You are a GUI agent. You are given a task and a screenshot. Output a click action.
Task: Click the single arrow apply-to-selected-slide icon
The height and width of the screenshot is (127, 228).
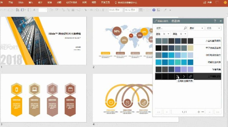point(184,76)
